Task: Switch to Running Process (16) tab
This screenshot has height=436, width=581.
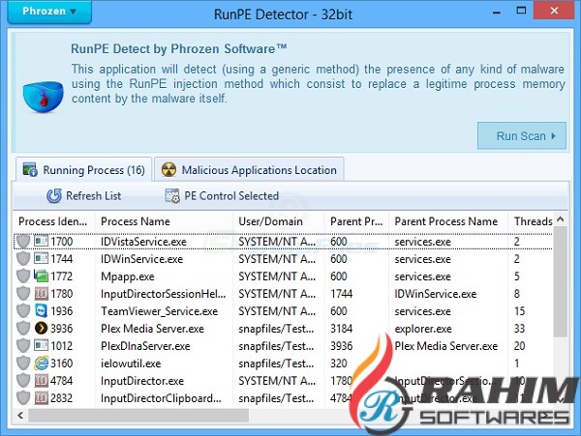Action: pyautogui.click(x=83, y=170)
